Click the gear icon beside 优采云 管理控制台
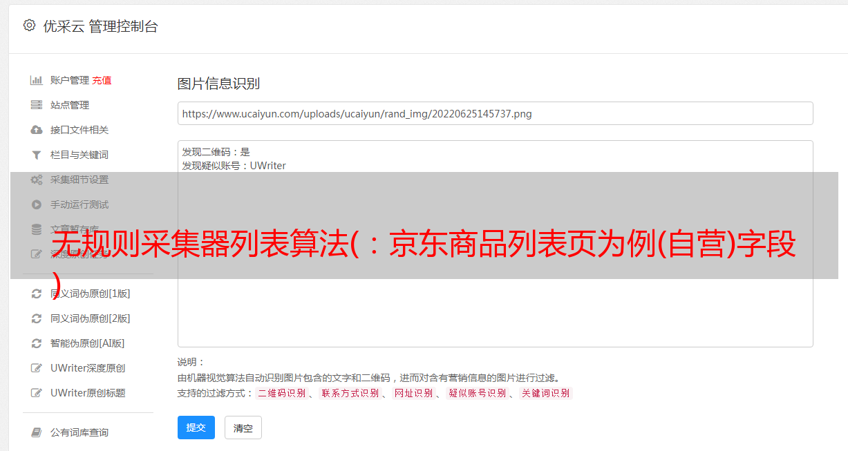This screenshot has height=451, width=848. click(x=29, y=26)
